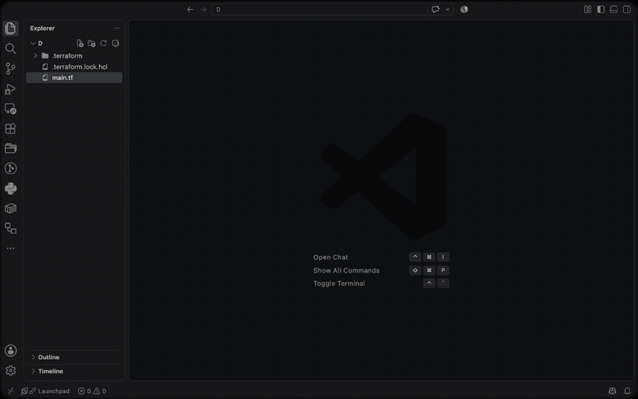The width and height of the screenshot is (638, 399).
Task: Open the Accounts menu
Action: [11, 351]
